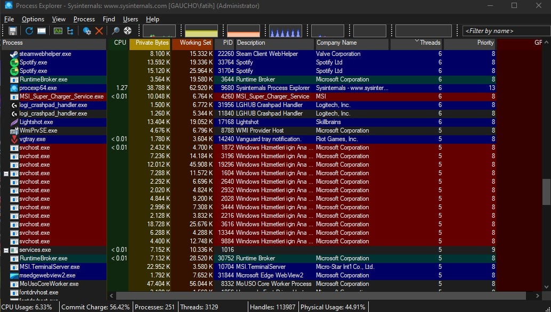Click the Spotify.exe icon with PID 33764
Viewport: 551px width, 312px height.
[x=14, y=62]
